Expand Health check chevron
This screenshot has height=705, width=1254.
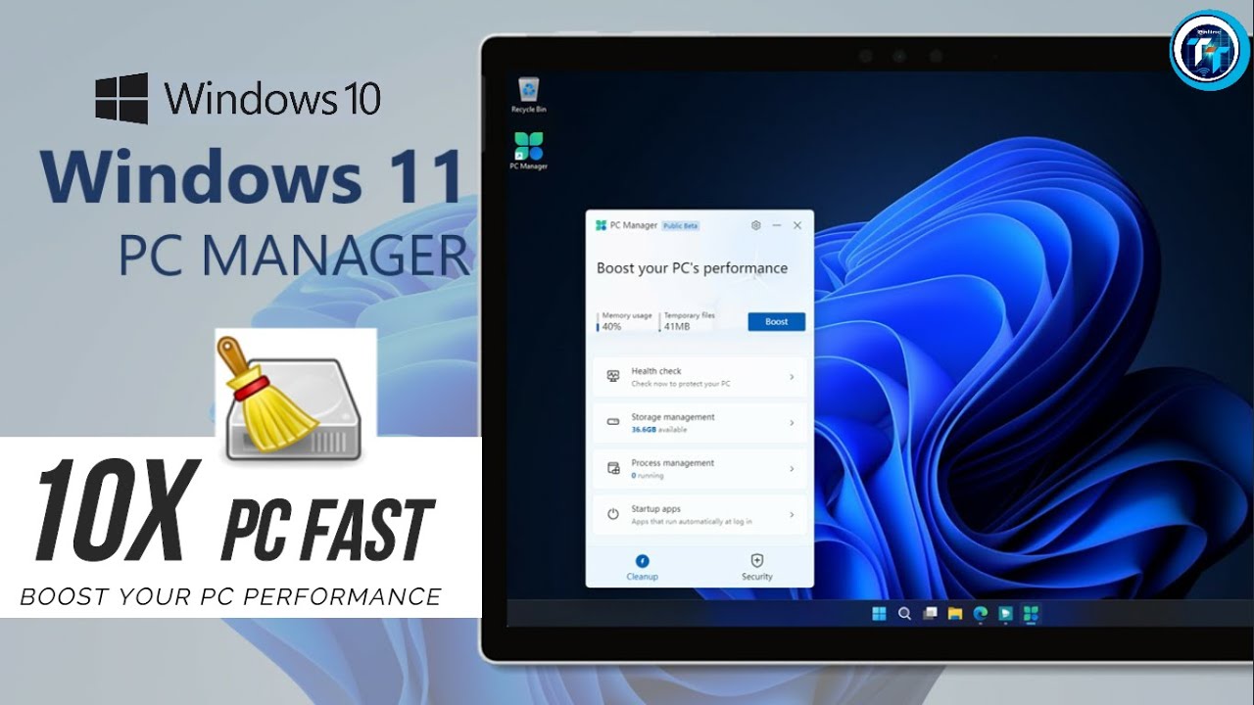click(x=792, y=377)
